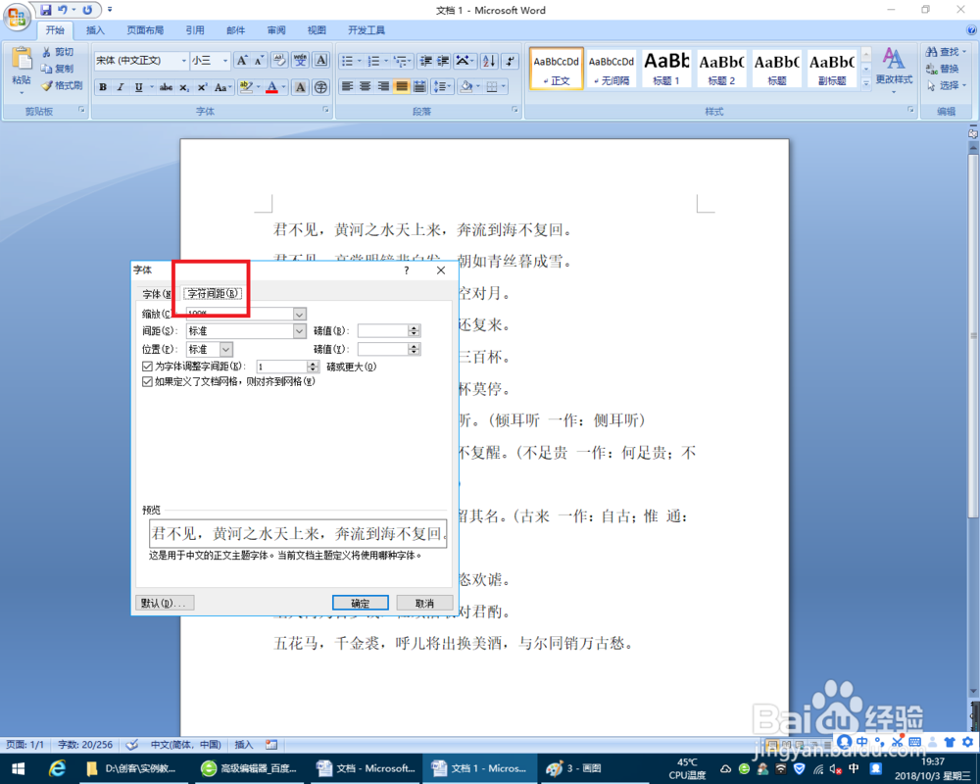
Task: Click 替换 in the editing group
Action: click(x=942, y=69)
